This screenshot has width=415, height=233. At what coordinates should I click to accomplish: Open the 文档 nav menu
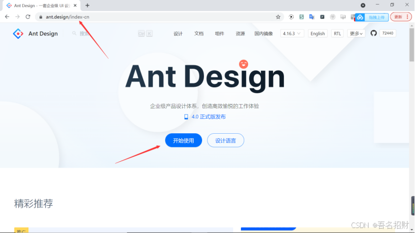pos(199,33)
